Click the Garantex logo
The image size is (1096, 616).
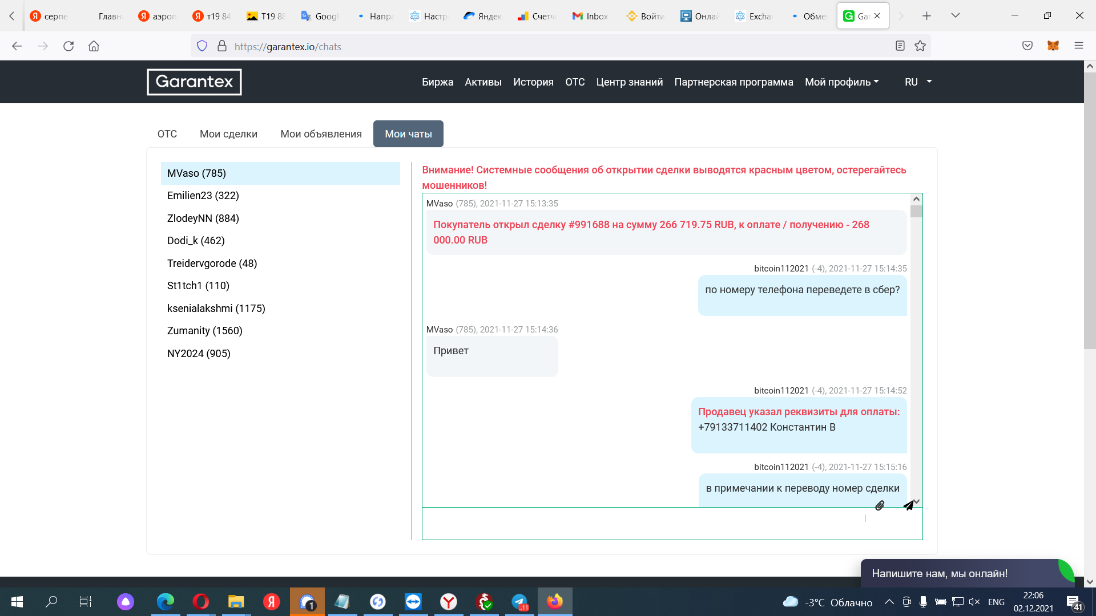[x=194, y=82]
